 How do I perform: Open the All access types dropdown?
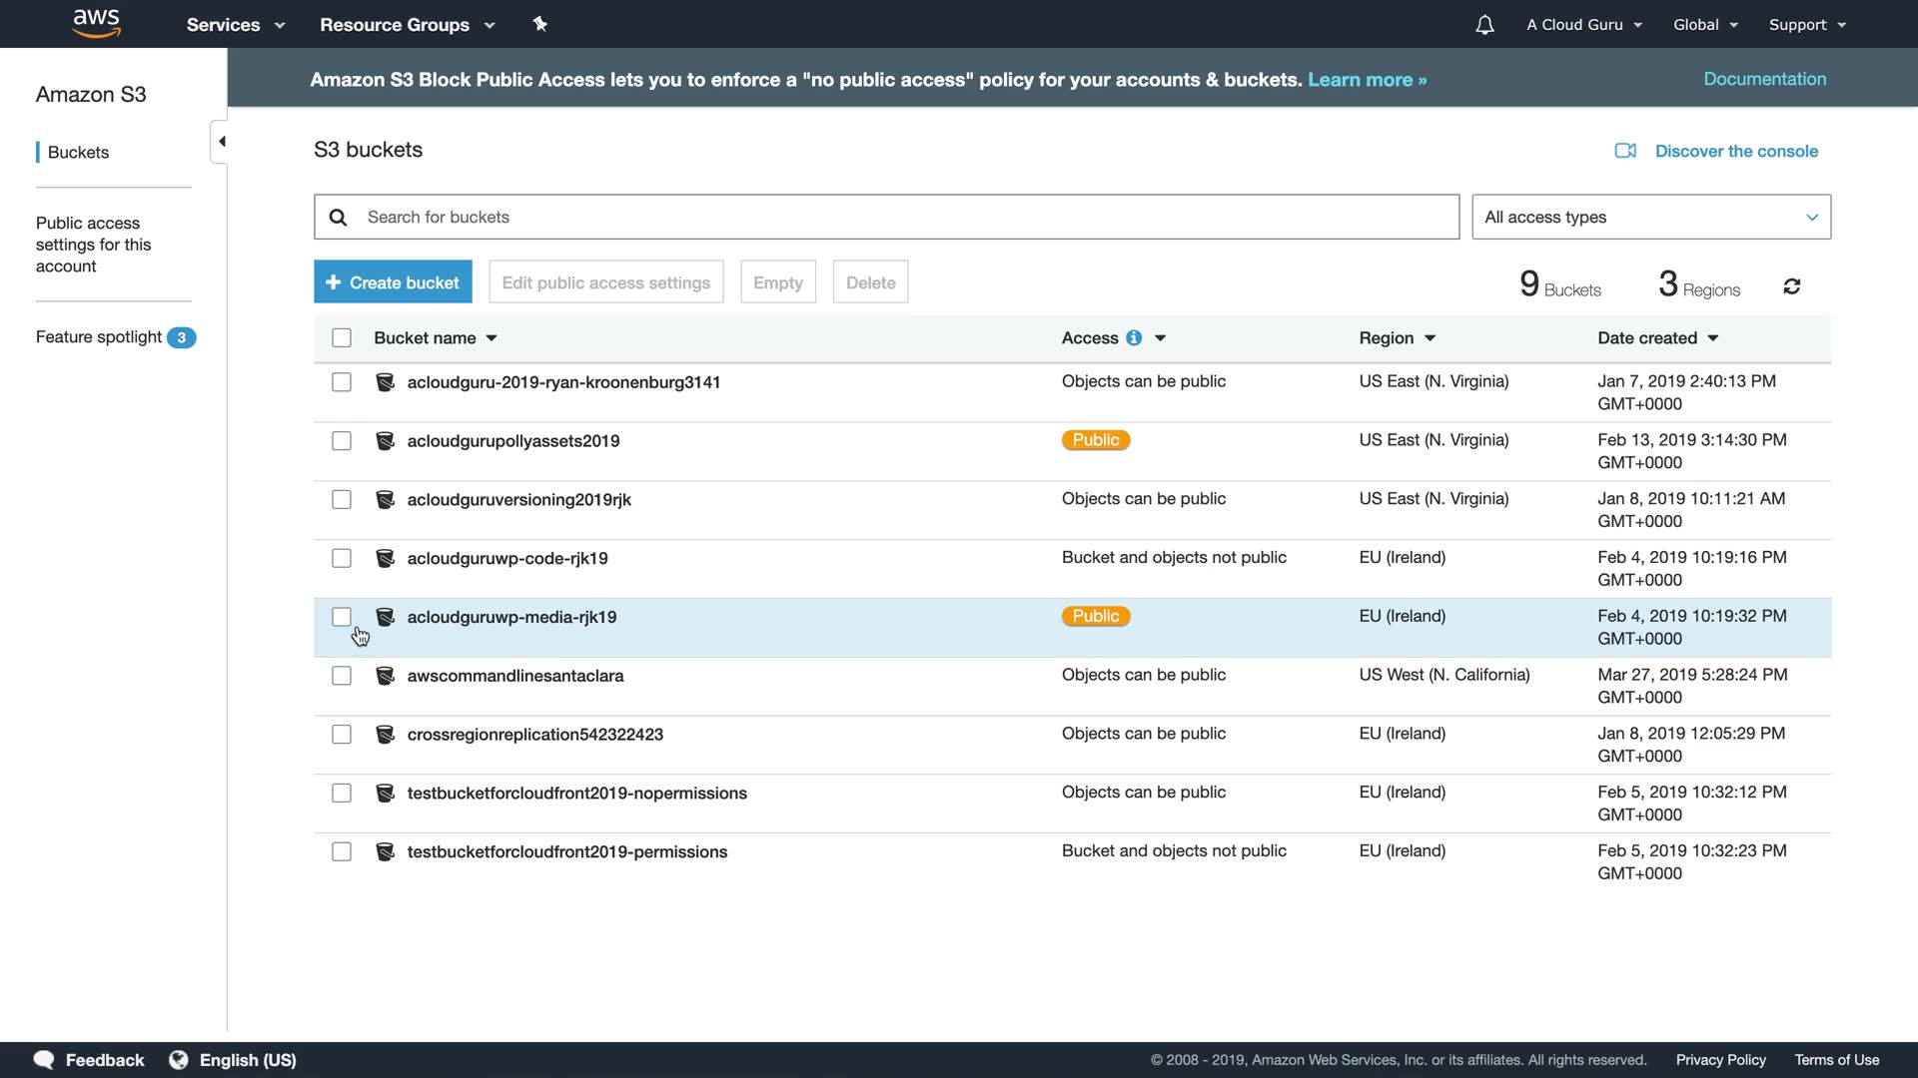[x=1650, y=218]
